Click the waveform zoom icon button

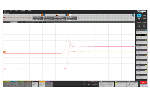point(139,26)
